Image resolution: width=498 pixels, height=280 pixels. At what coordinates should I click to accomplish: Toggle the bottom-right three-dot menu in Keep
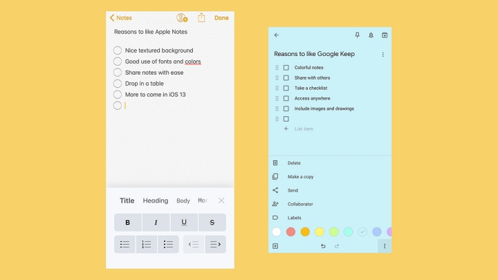tap(384, 246)
